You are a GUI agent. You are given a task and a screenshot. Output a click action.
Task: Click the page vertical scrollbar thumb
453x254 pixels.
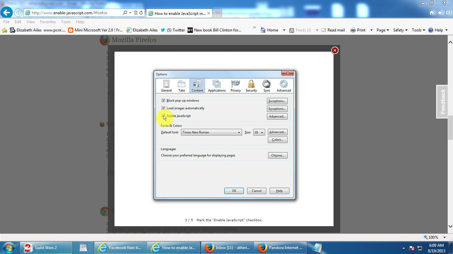tap(450, 128)
